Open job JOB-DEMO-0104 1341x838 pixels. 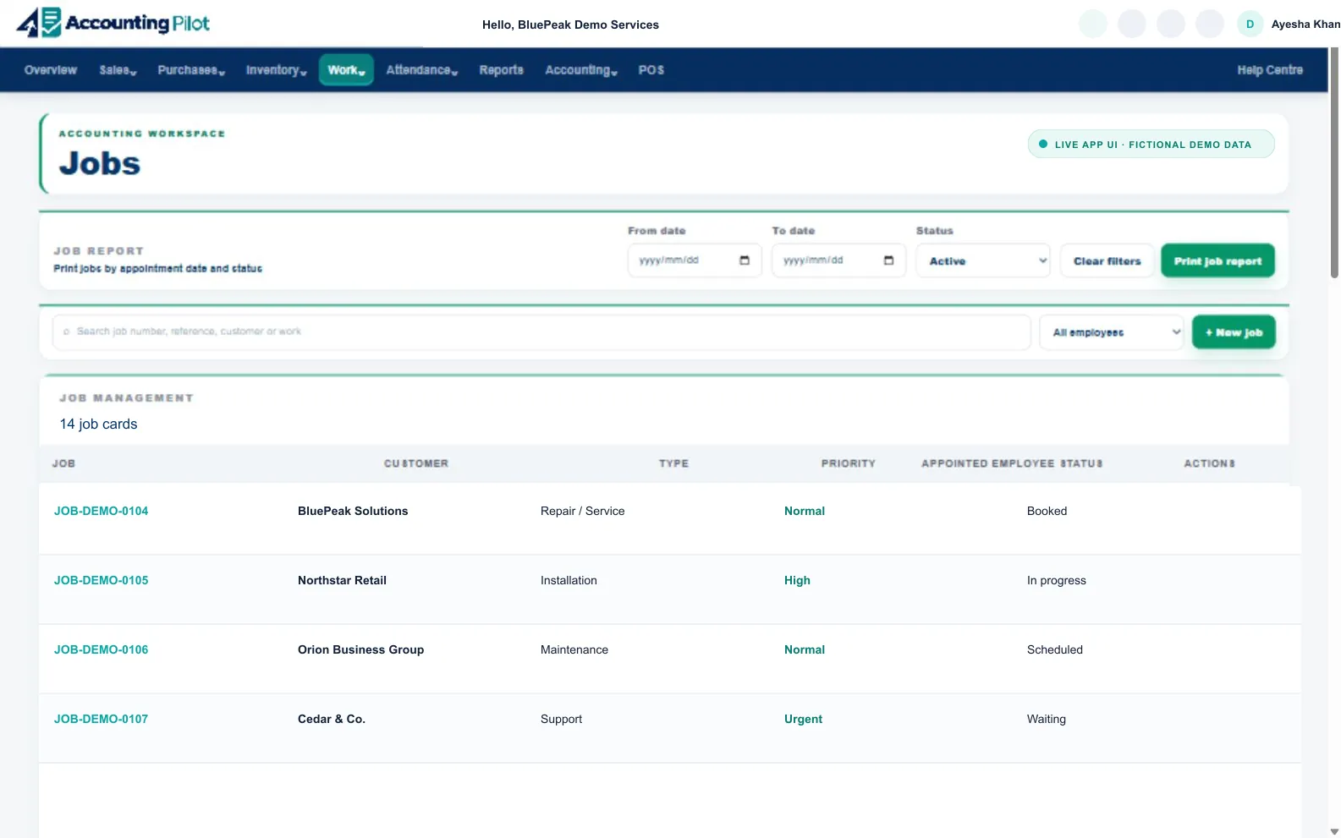[x=101, y=511]
